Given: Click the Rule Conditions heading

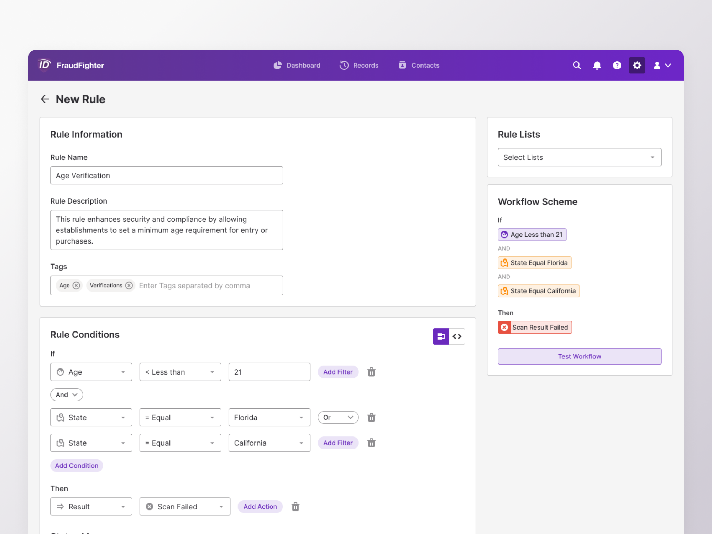Looking at the screenshot, I should tap(85, 335).
